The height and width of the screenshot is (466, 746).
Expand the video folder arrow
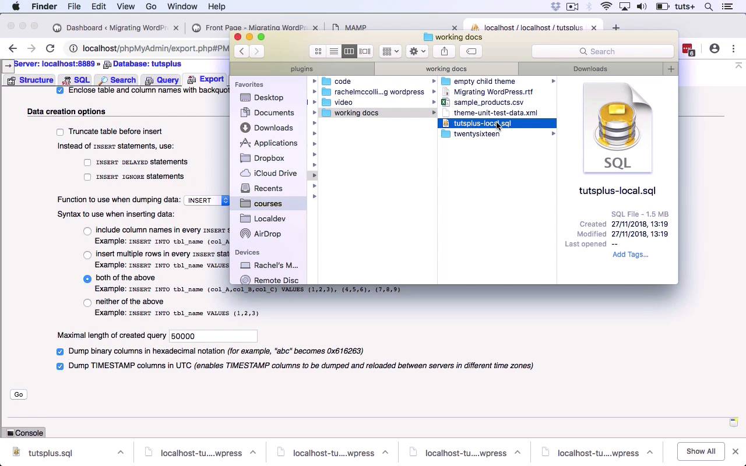coord(434,103)
